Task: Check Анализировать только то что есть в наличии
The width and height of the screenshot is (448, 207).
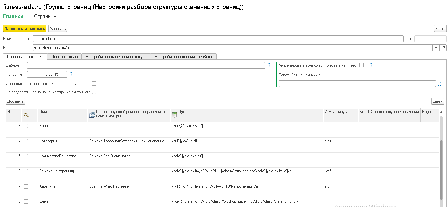Action: tap(361, 65)
